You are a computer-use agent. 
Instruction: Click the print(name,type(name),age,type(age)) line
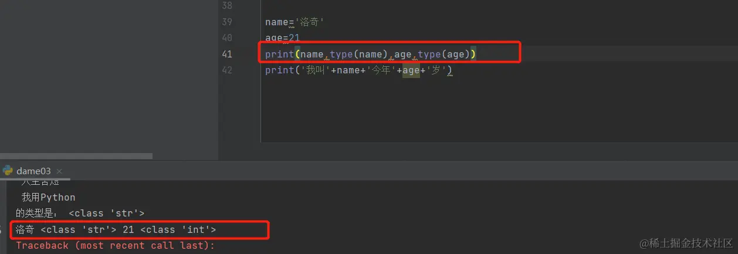(371, 54)
